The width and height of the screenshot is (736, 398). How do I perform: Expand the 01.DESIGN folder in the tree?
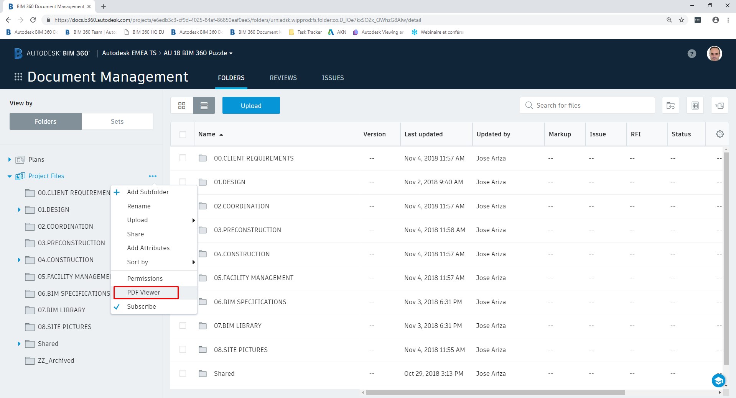(20, 210)
